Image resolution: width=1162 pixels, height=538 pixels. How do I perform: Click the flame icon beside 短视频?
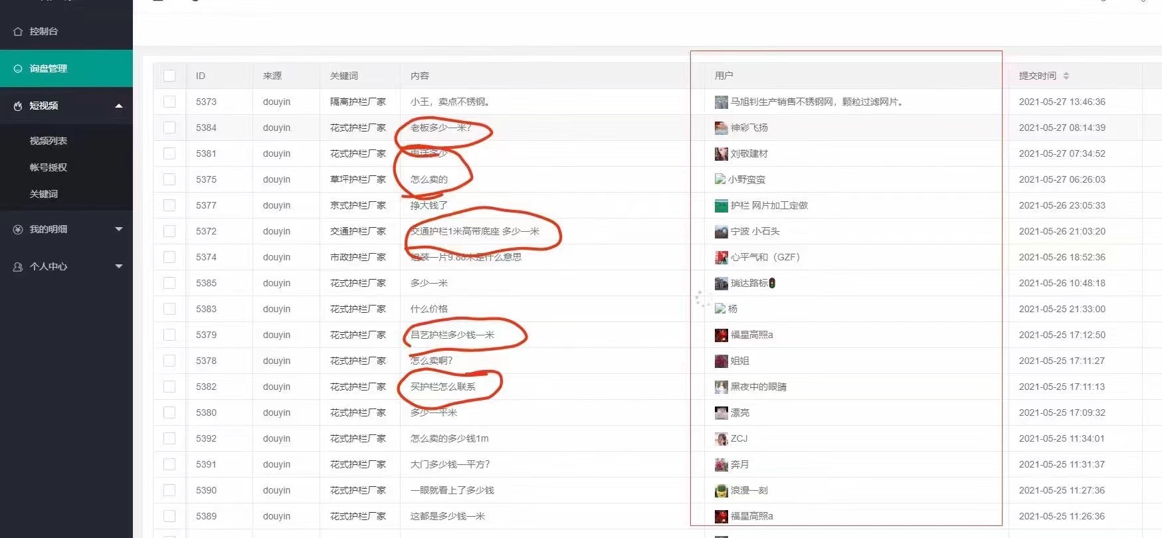(18, 106)
